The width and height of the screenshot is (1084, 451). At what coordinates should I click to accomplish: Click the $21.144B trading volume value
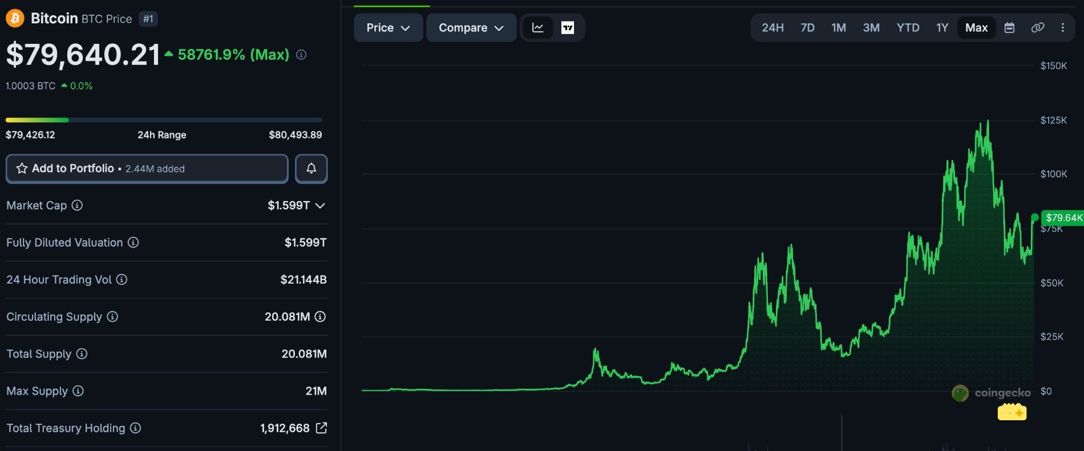tap(304, 280)
